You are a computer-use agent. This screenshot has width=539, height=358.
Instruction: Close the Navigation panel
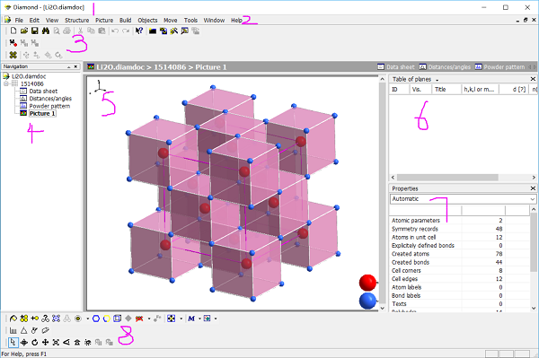pos(75,66)
